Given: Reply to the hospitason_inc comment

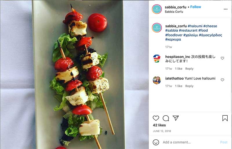Looking at the screenshot, I should 189,69.
